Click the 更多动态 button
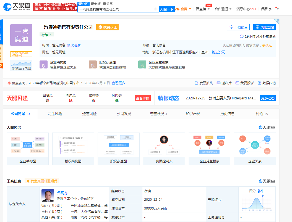The height and width of the screenshot is (222, 292). 268,98
